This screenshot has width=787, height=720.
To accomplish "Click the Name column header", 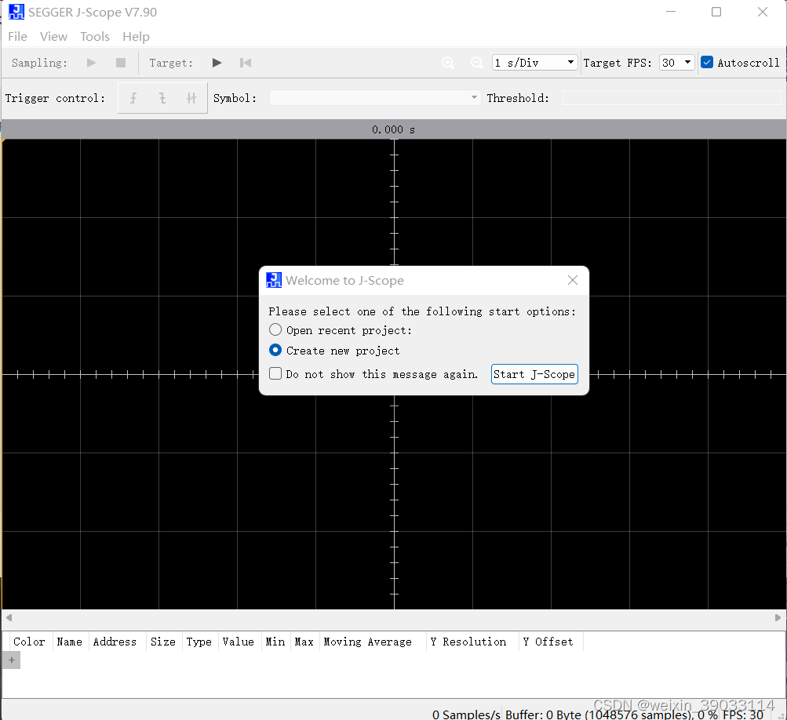I will point(69,642).
